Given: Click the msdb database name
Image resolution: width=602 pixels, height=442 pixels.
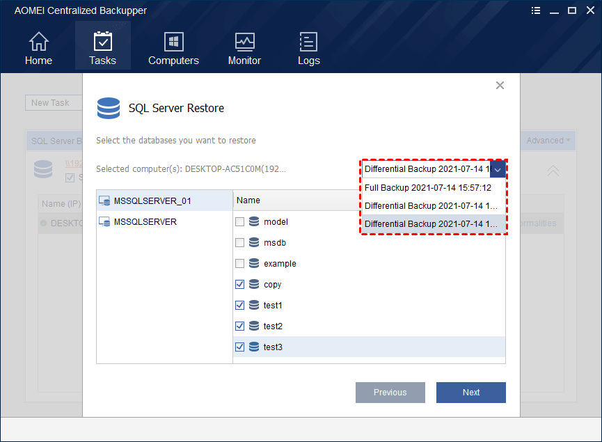Looking at the screenshot, I should pyautogui.click(x=274, y=243).
